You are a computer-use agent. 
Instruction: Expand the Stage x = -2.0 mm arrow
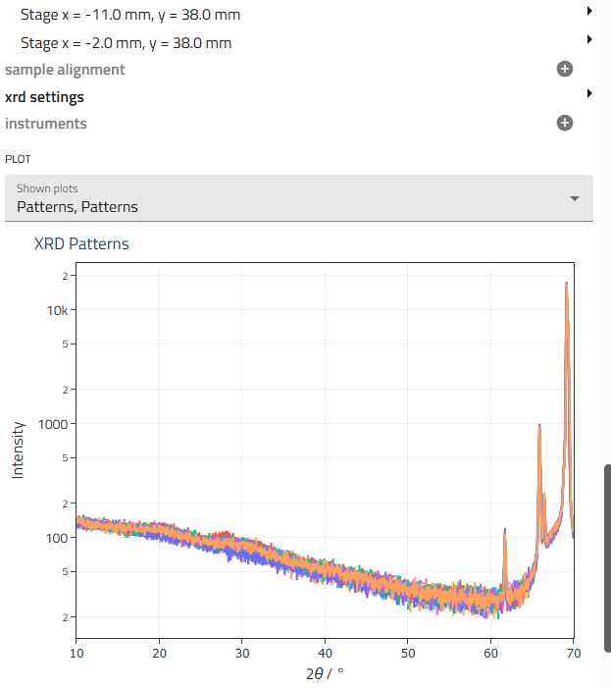588,39
